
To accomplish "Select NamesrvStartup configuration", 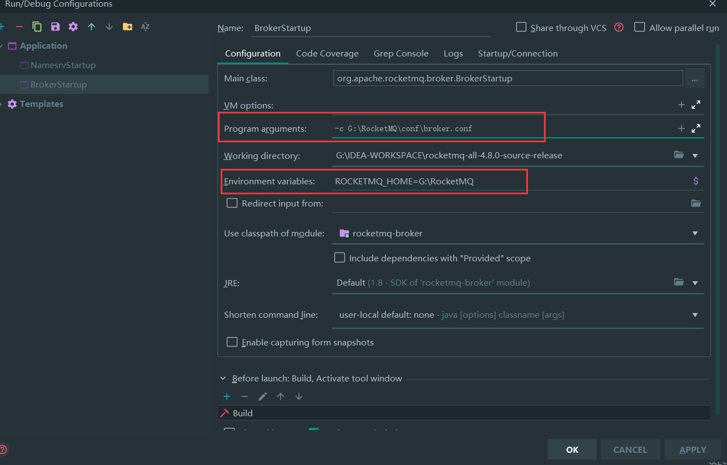I will click(63, 65).
